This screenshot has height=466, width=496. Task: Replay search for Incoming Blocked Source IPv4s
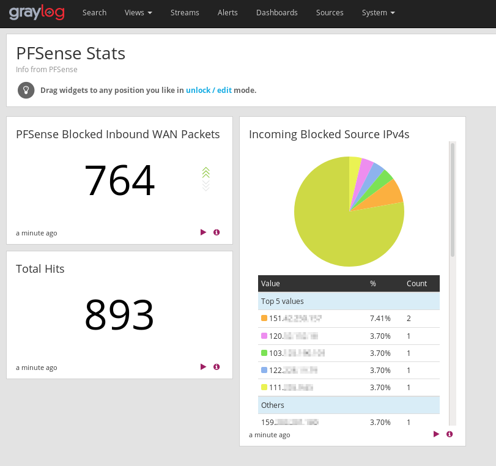[x=437, y=434]
